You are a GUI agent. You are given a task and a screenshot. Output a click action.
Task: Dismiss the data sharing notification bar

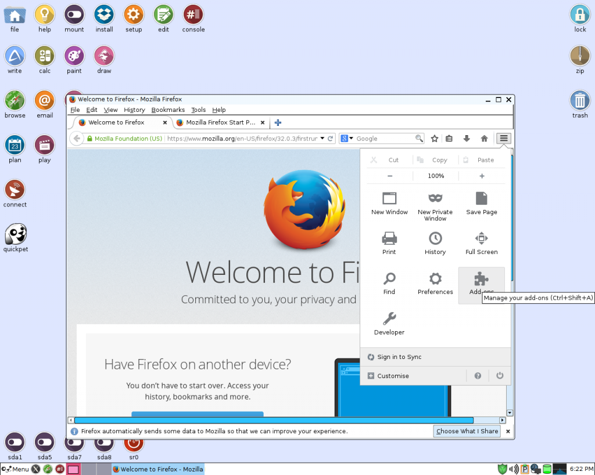(x=508, y=431)
